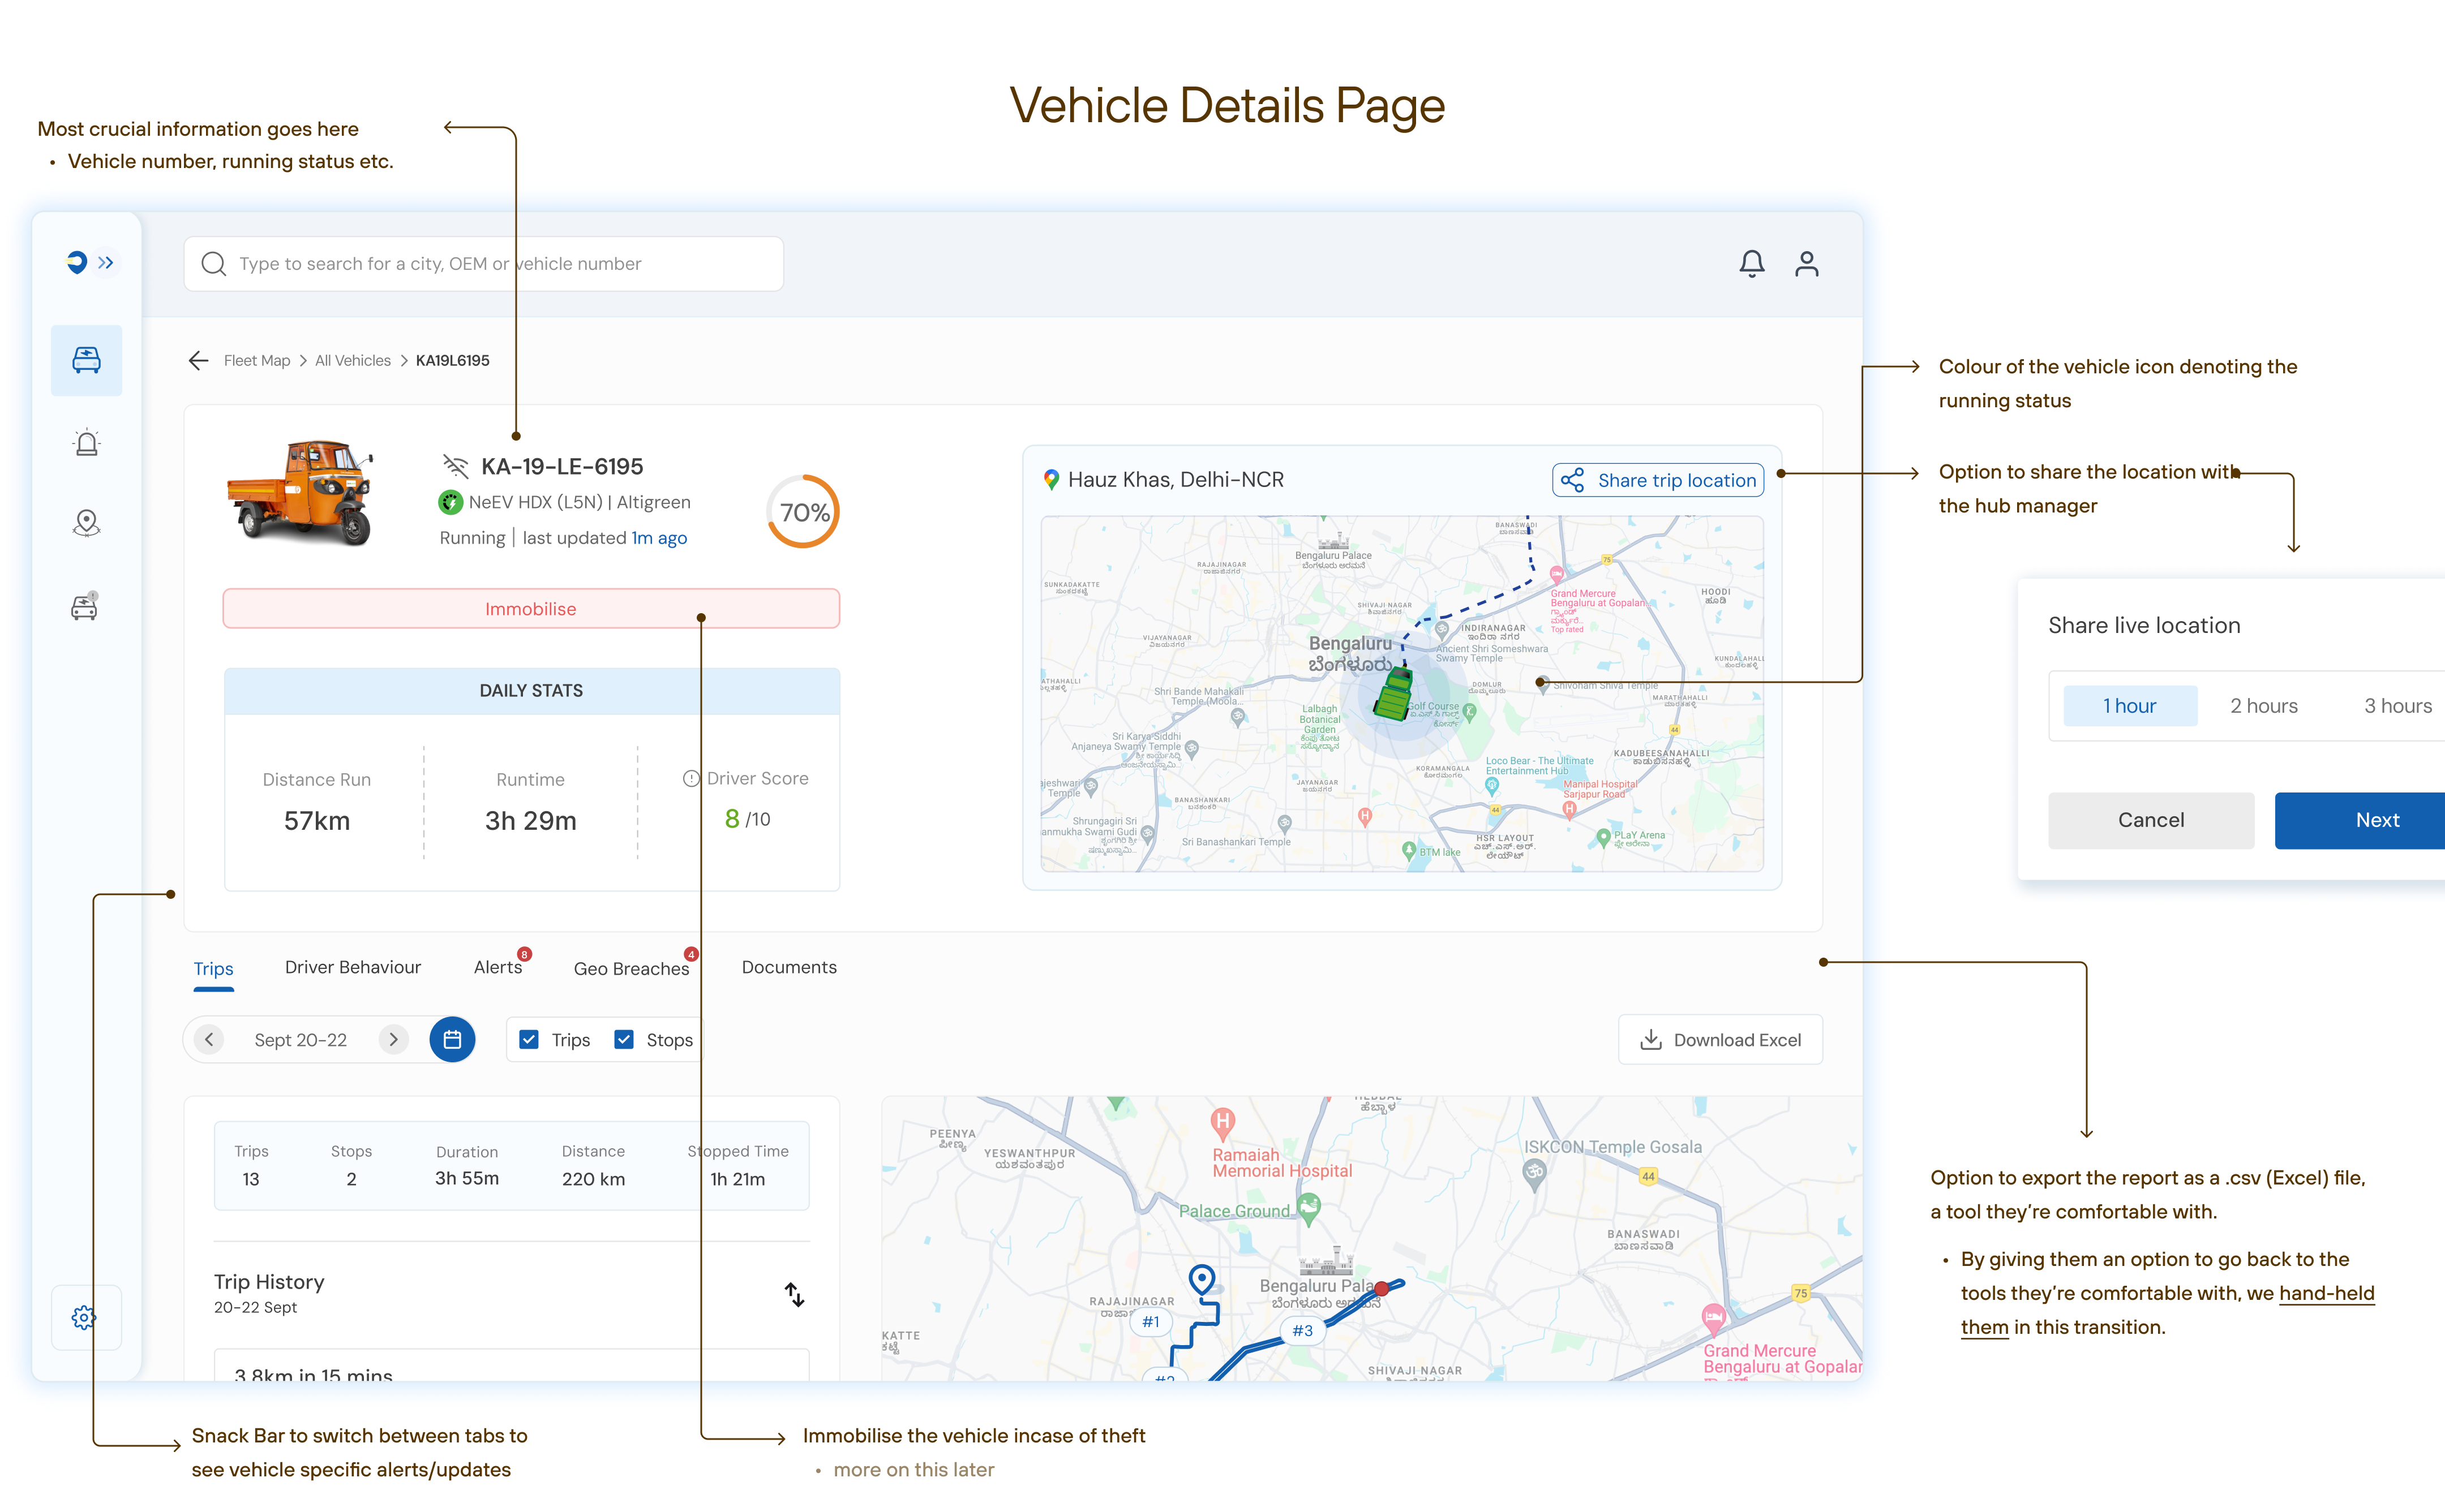Open the map location icon in sidebar
The image size is (2445, 1512).
[86, 523]
